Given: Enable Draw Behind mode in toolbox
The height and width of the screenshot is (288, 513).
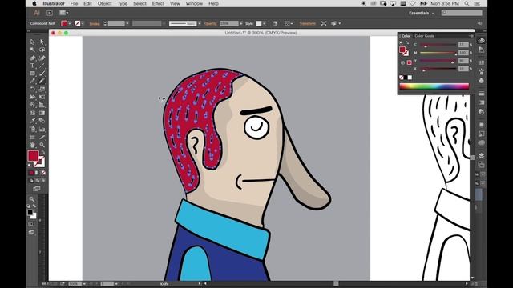Looking at the screenshot, I should pos(38,180).
